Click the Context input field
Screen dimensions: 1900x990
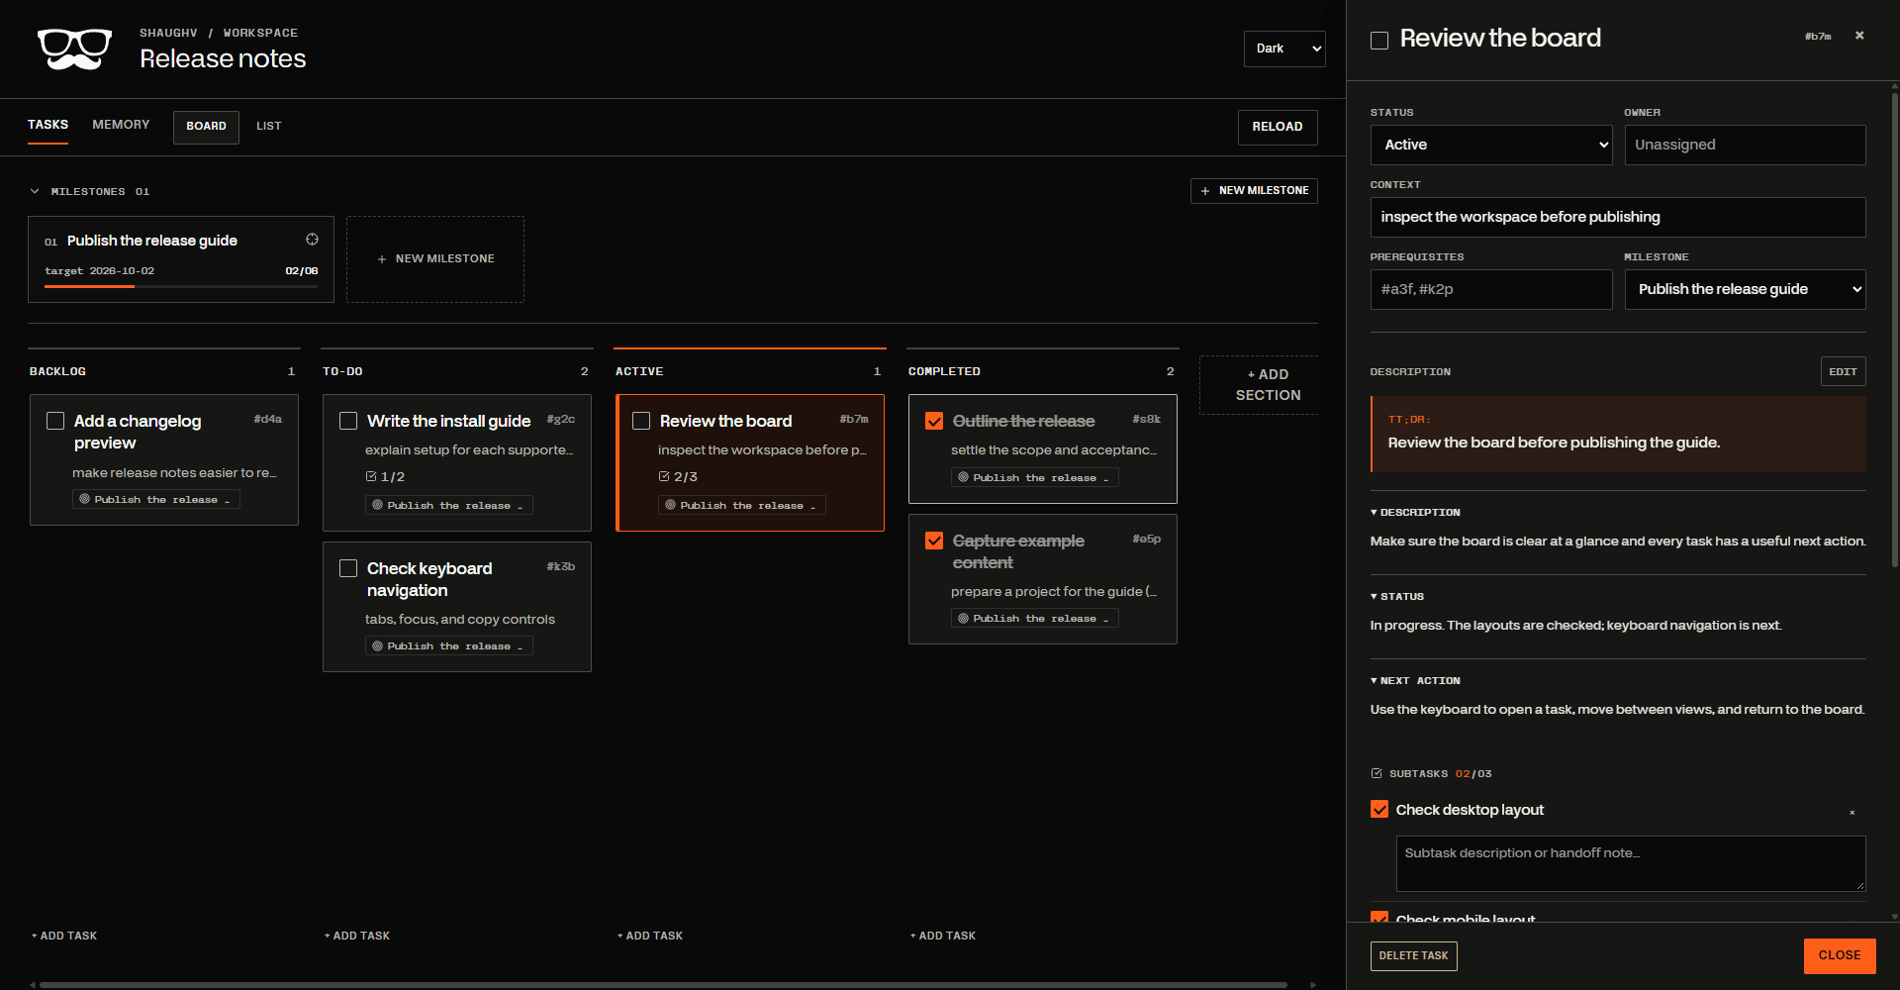[1618, 217]
